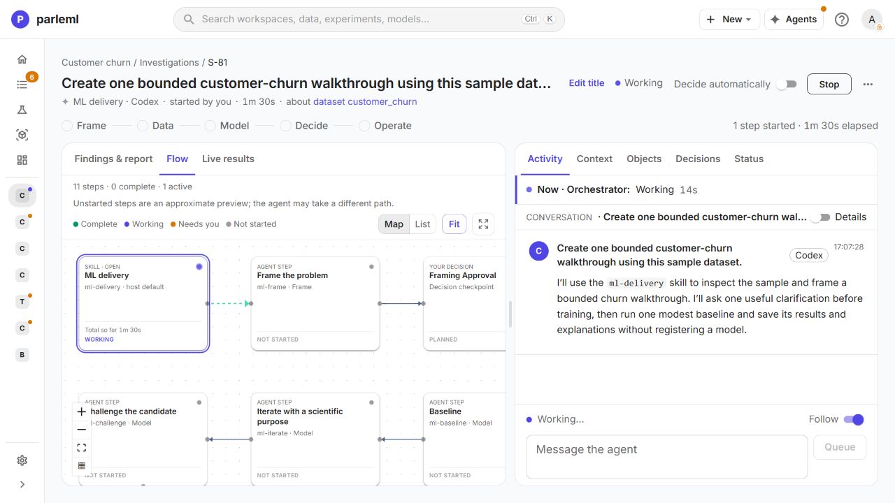This screenshot has height=503, width=895.
Task: Click the C avatar in the conversation
Action: pos(538,251)
